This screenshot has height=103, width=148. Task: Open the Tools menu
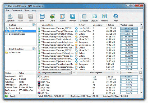pyautogui.click(x=27, y=10)
